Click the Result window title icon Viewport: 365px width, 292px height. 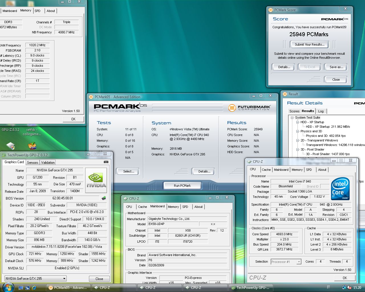point(285,94)
